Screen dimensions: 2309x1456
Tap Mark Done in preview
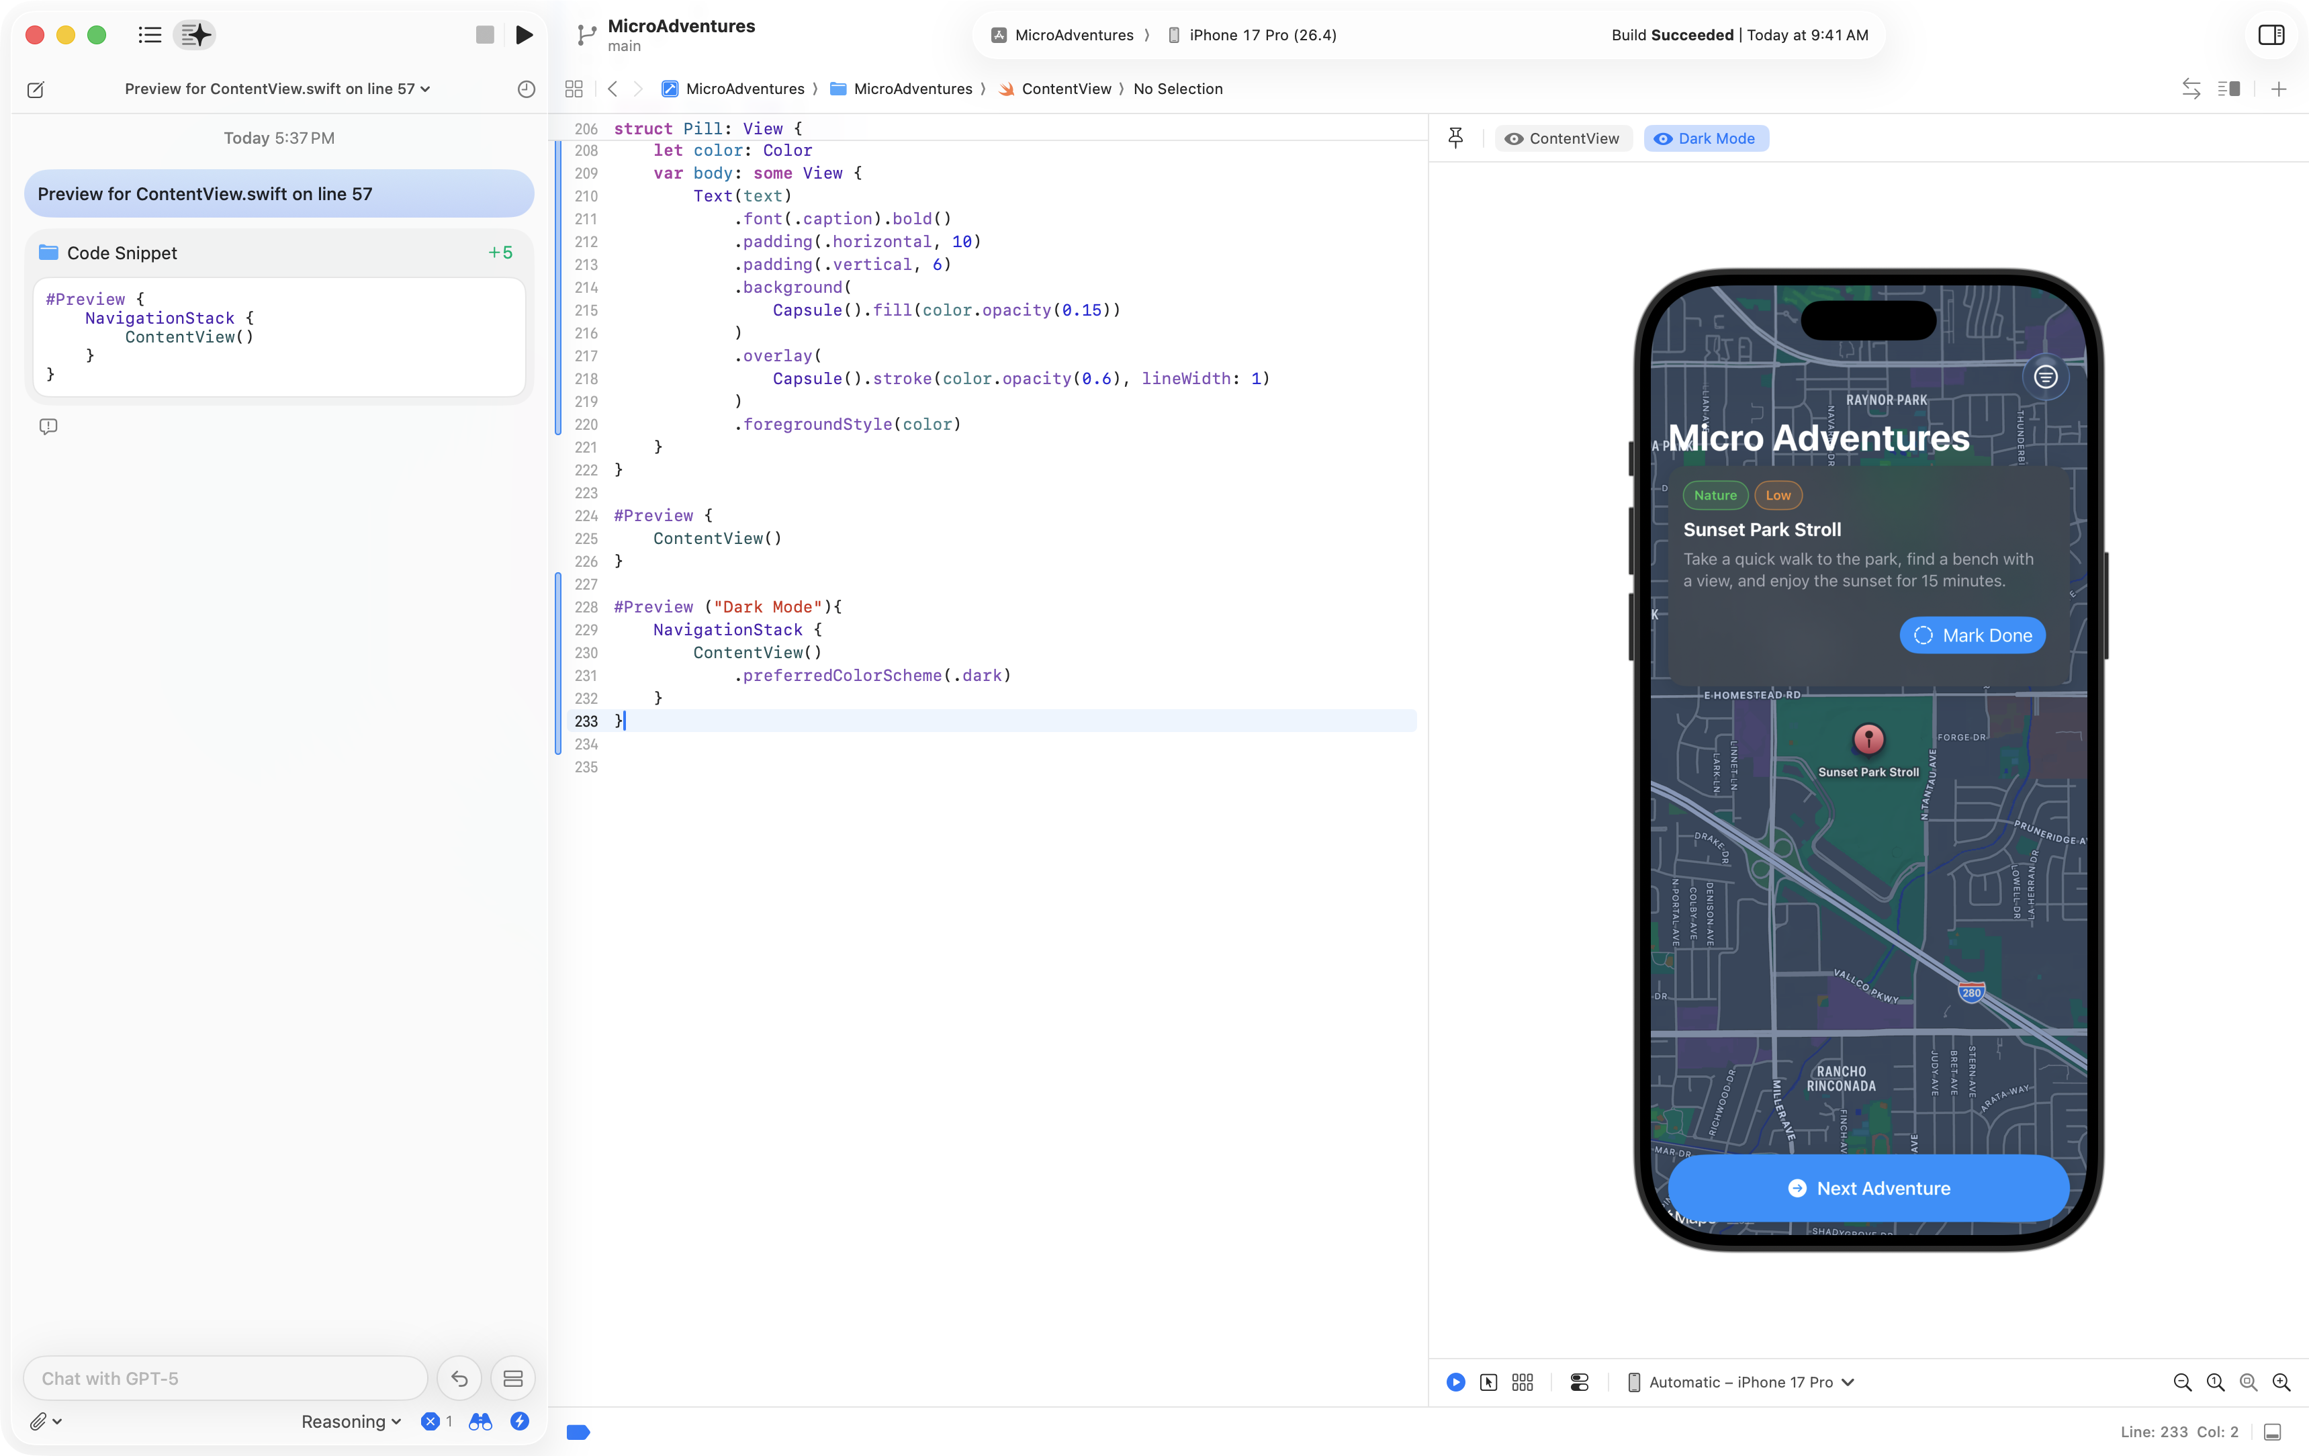click(x=1973, y=635)
